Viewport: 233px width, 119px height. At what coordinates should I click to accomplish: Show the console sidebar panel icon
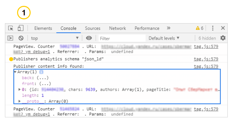click(x=10, y=38)
